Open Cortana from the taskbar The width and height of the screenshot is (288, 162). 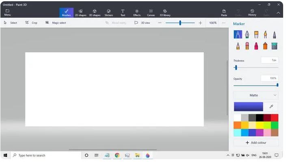(87, 155)
